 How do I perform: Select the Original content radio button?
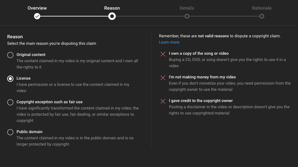click(10, 55)
